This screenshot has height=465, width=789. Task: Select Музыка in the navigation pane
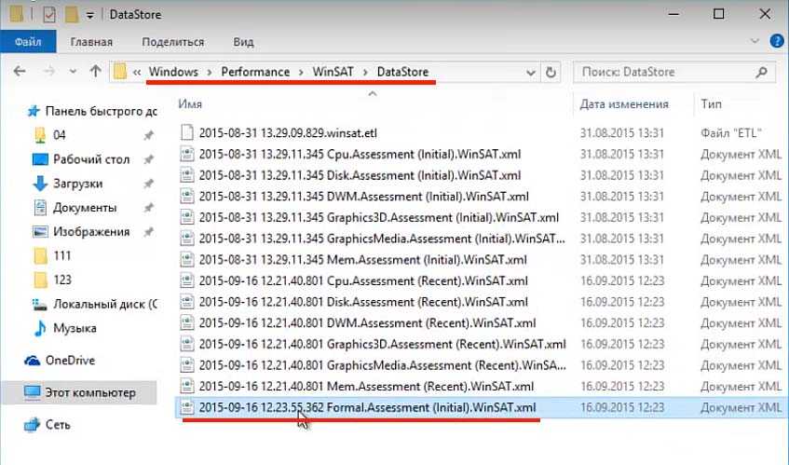pos(75,328)
